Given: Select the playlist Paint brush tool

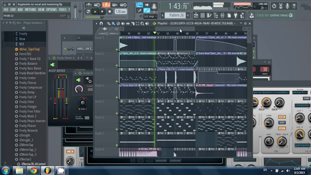Looking at the screenshot, I should pyautogui.click(x=113, y=24).
